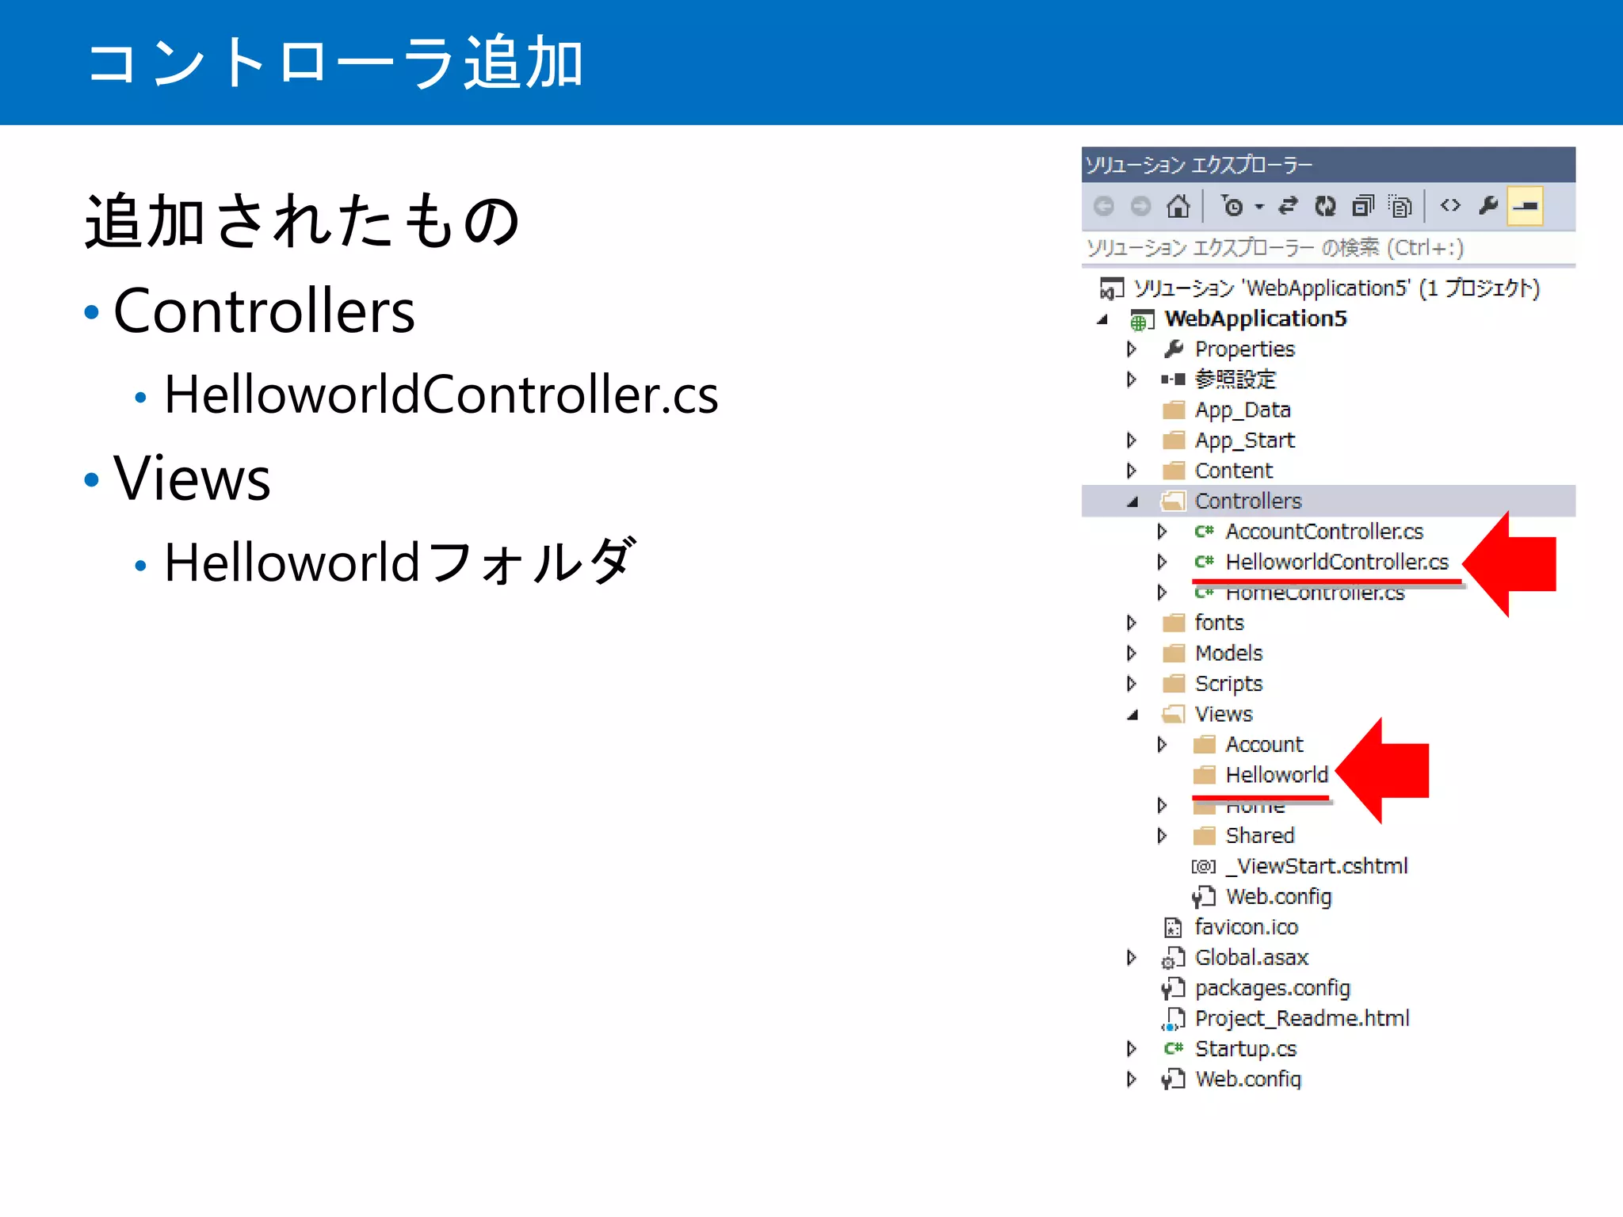Click the C# icon beside HelloworldController.cs in tree

tap(1205, 562)
